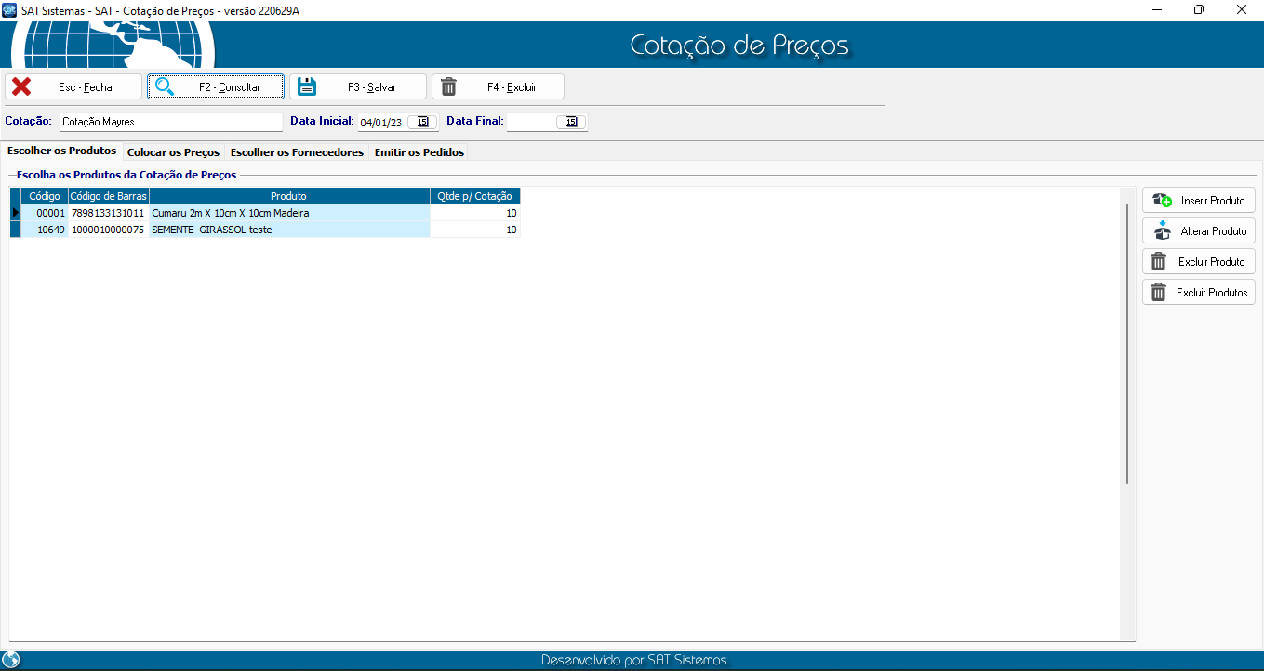
Task: Select the SEMENTE GIRASSOL teste row
Action: click(x=288, y=230)
